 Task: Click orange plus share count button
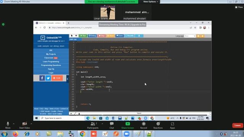click(x=57, y=78)
